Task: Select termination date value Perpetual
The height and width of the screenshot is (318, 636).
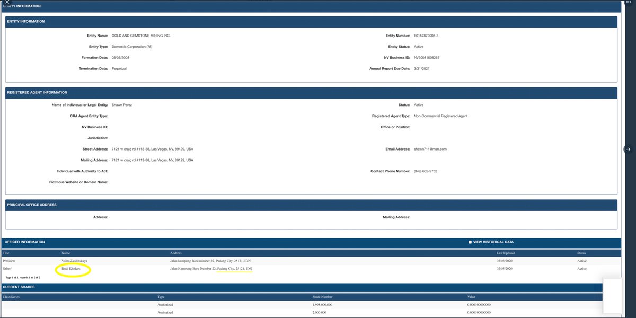Action: [119, 68]
